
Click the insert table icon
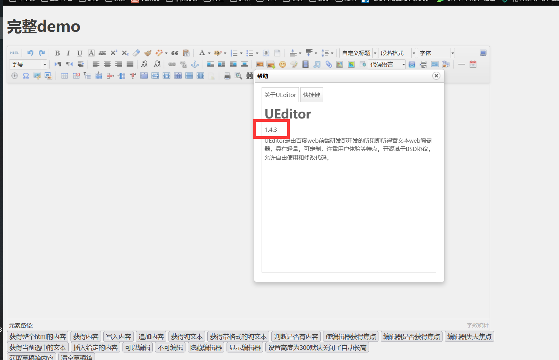click(x=64, y=76)
